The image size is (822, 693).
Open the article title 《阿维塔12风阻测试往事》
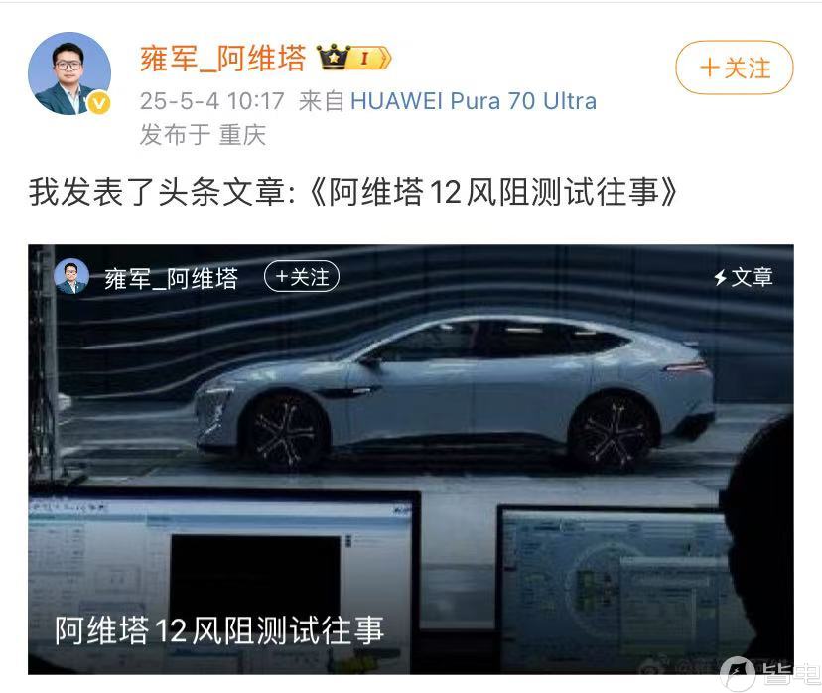[492, 192]
